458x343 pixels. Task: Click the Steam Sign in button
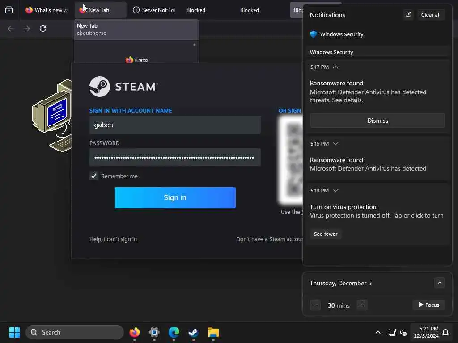coord(175,197)
